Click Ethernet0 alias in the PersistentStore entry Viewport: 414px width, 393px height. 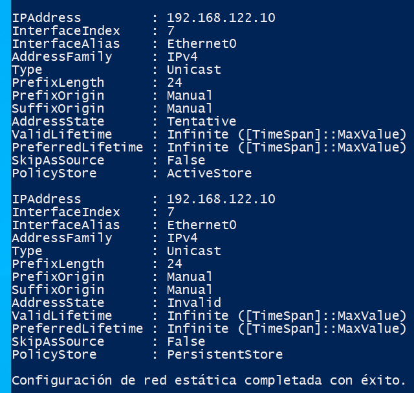(201, 225)
